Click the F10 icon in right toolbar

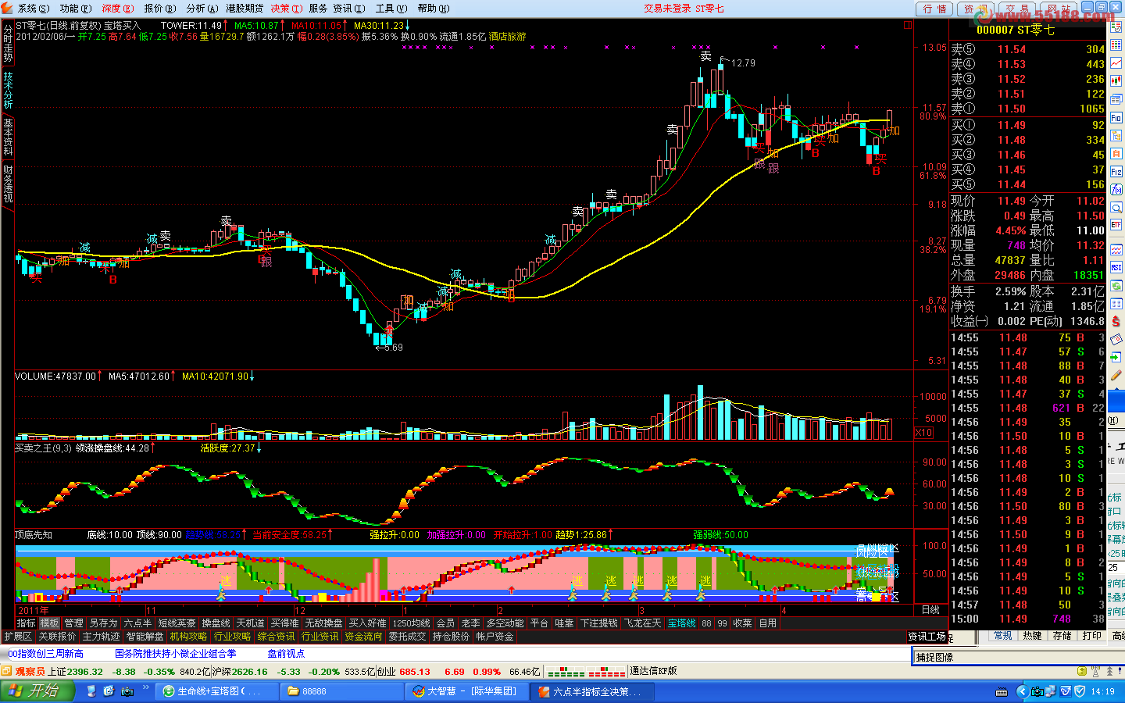[1116, 118]
